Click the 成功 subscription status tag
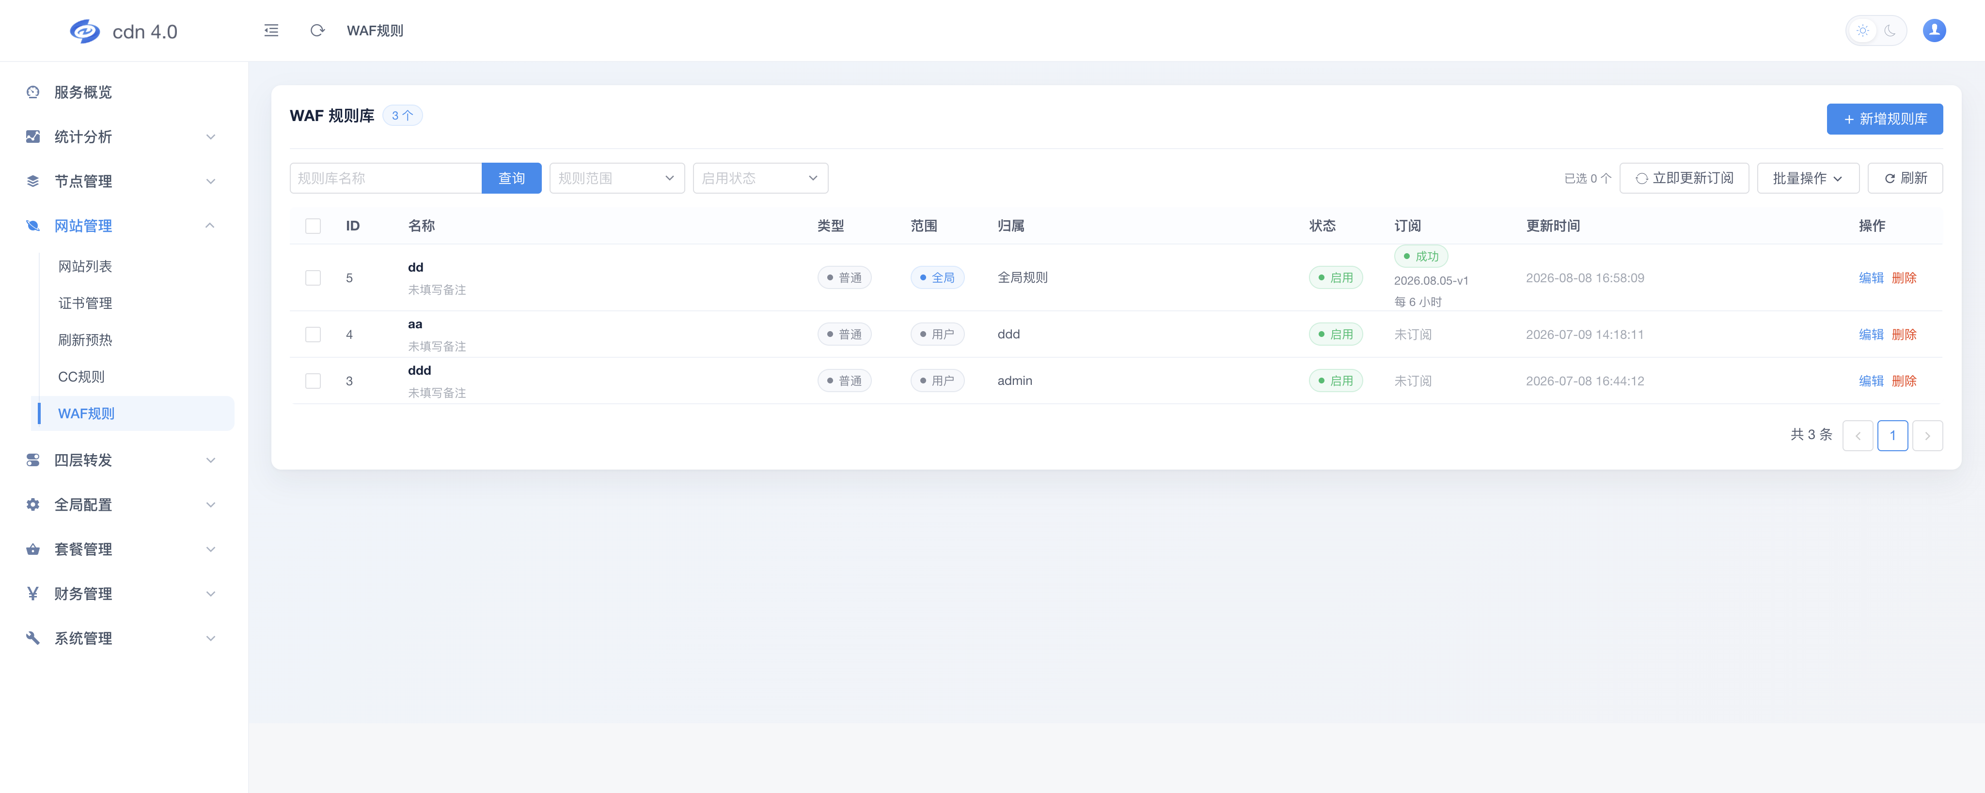The width and height of the screenshot is (1985, 793). (1421, 257)
